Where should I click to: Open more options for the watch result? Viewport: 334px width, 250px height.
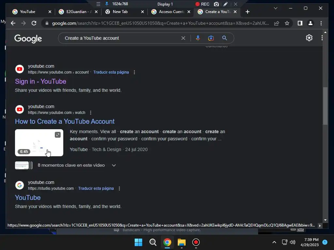click(91, 113)
